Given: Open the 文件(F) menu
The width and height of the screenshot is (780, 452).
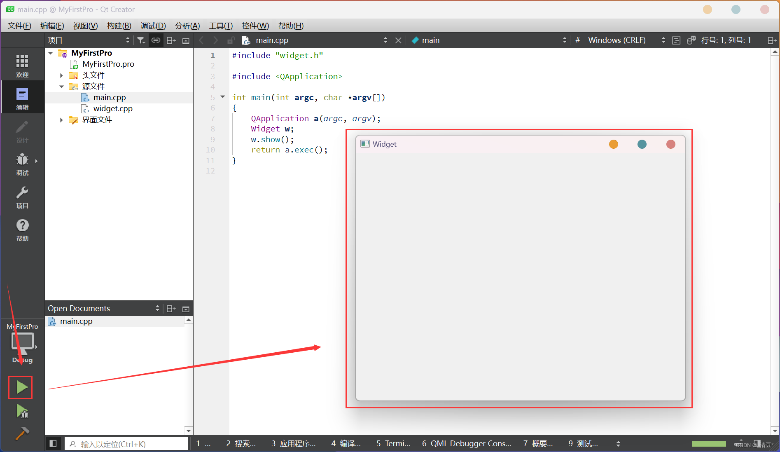Looking at the screenshot, I should pyautogui.click(x=19, y=26).
